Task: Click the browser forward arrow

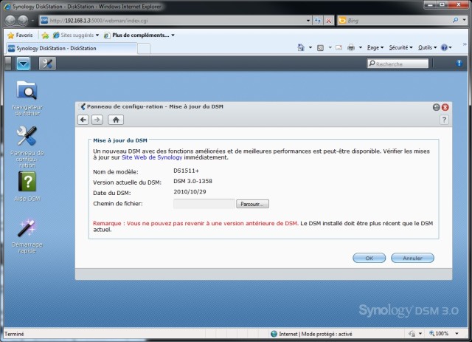Action: point(23,21)
